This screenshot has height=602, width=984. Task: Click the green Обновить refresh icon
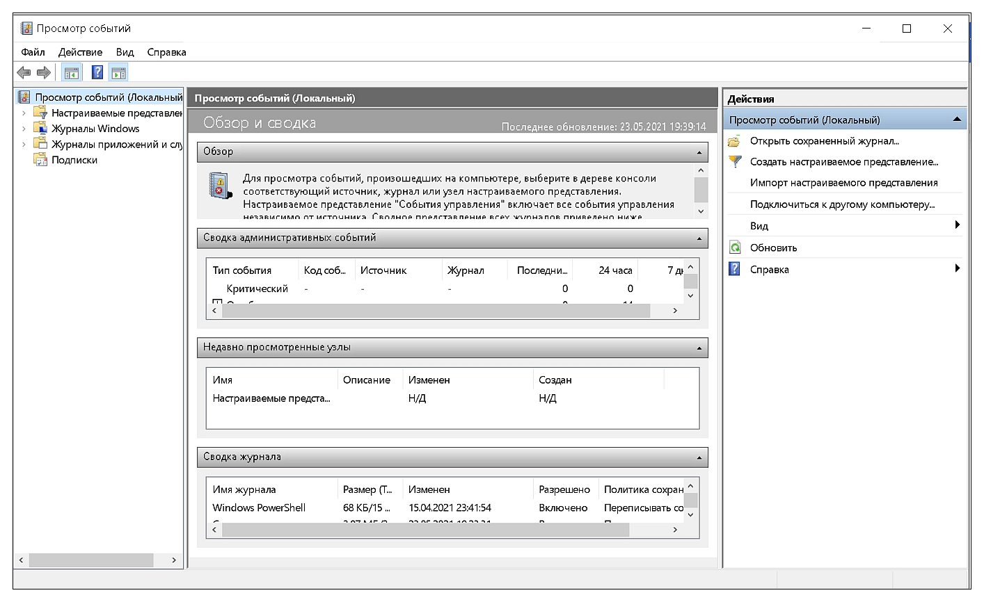[735, 247]
